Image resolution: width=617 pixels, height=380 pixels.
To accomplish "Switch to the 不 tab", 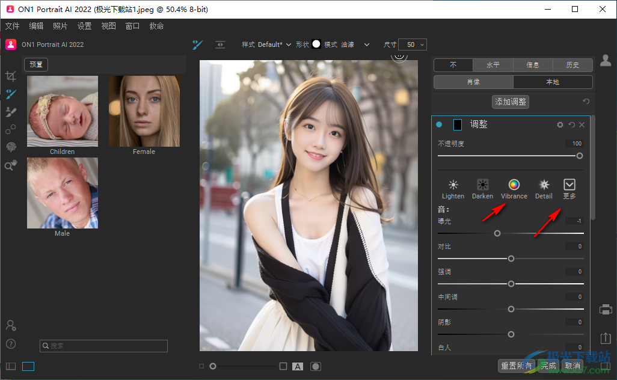I will [x=453, y=65].
